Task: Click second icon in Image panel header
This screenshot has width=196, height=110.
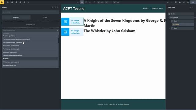Action: coord(55,7)
